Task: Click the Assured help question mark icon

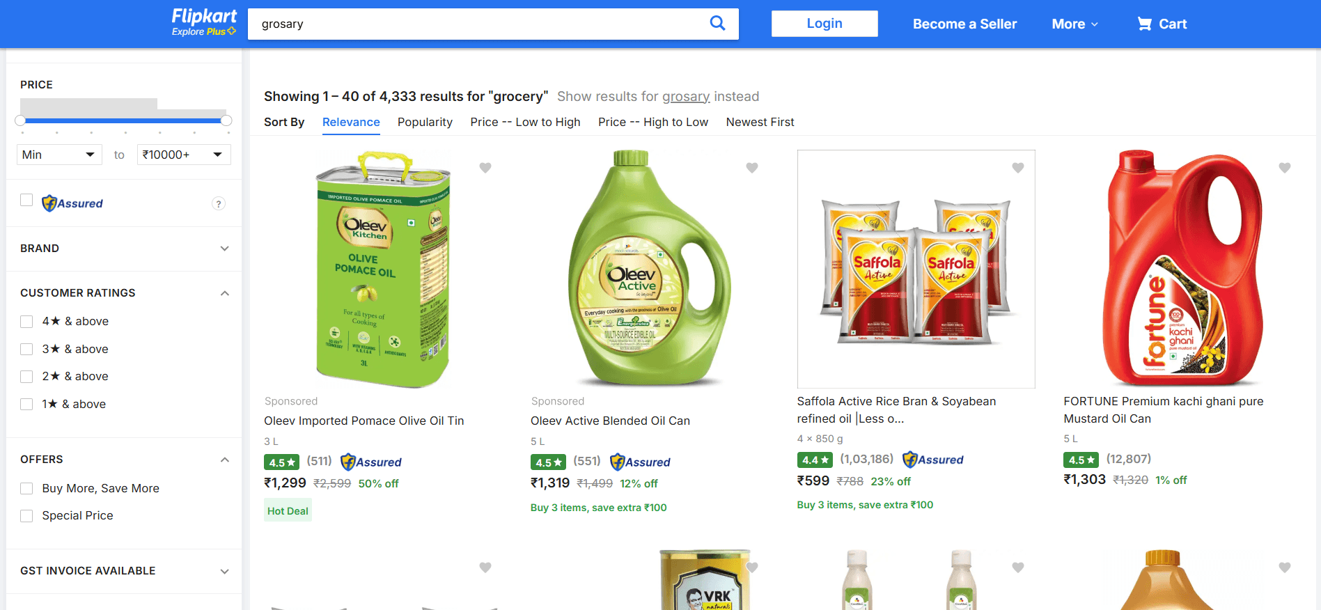Action: (x=219, y=203)
